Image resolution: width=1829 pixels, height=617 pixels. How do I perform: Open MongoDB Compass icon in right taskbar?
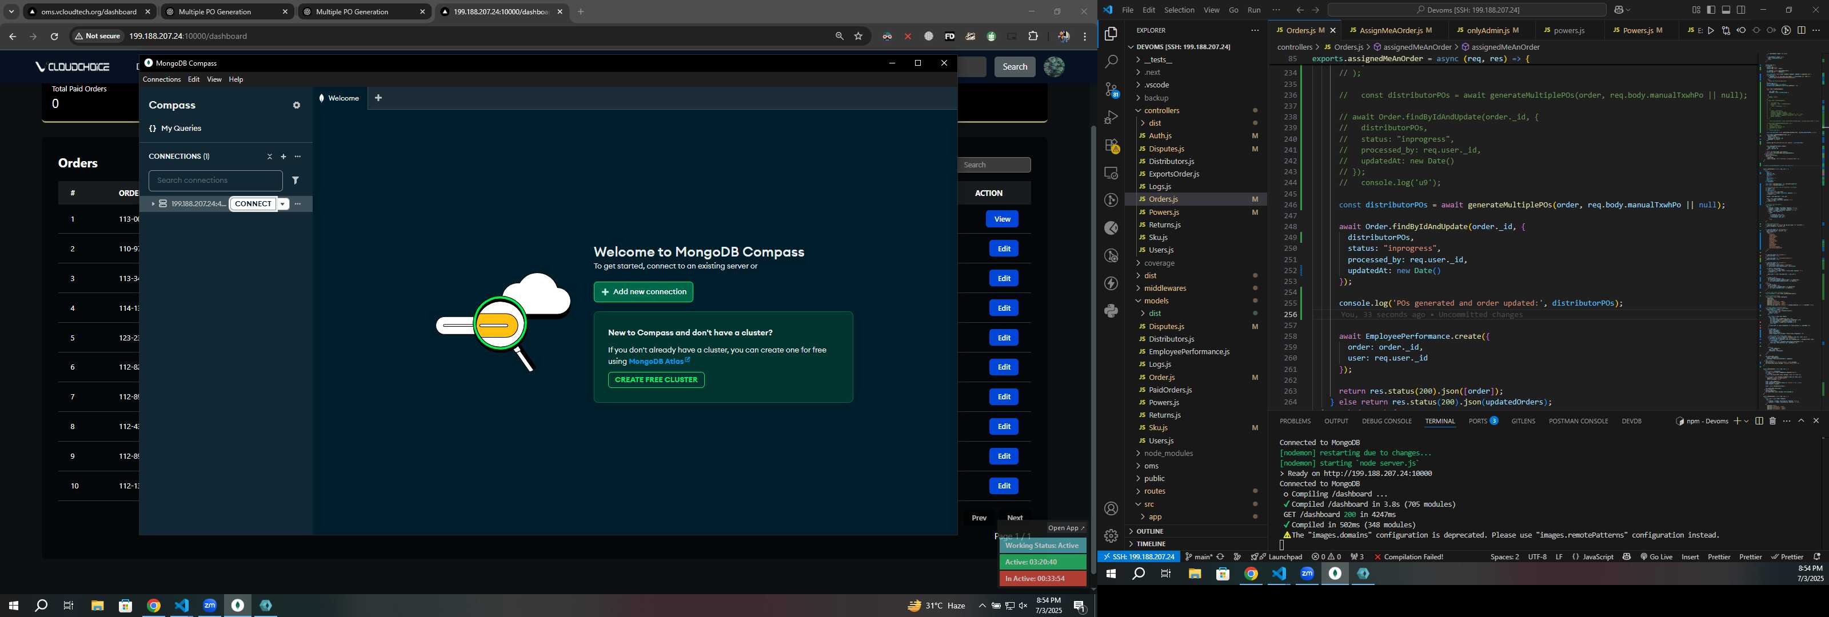tap(1335, 574)
